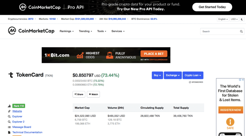This screenshot has height=136, width=246.
Task: Click the rank bar-chart icon
Action: click(9, 106)
